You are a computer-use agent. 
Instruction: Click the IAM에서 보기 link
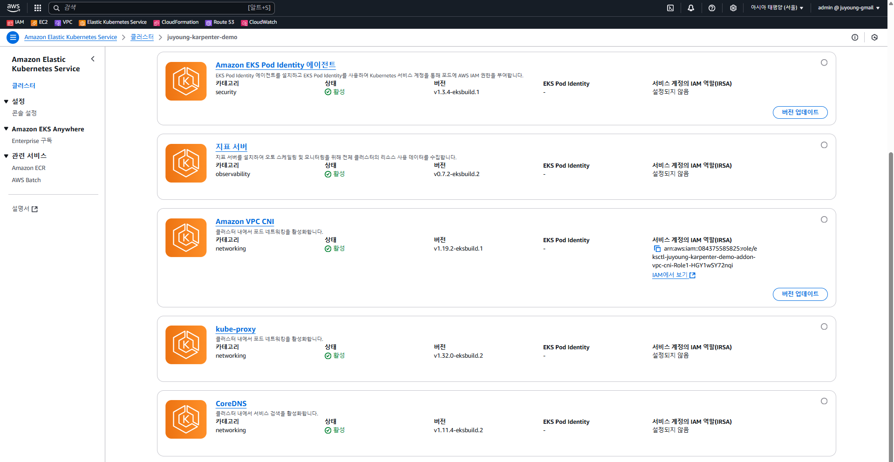tap(674, 275)
